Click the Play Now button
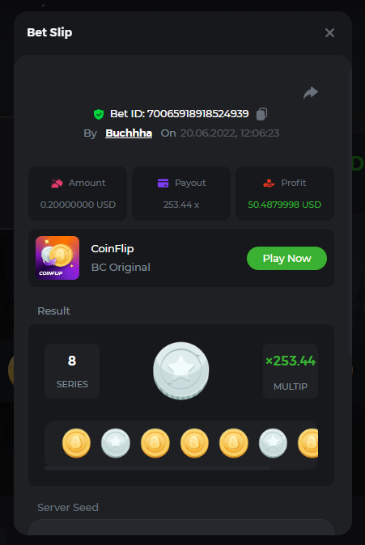This screenshot has width=365, height=545. click(286, 258)
